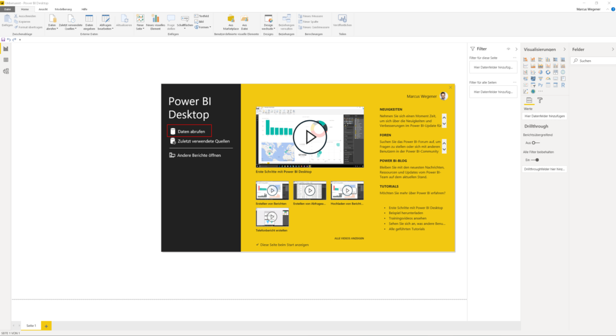Click 'Alle Videos anzeigen' link

coord(349,238)
